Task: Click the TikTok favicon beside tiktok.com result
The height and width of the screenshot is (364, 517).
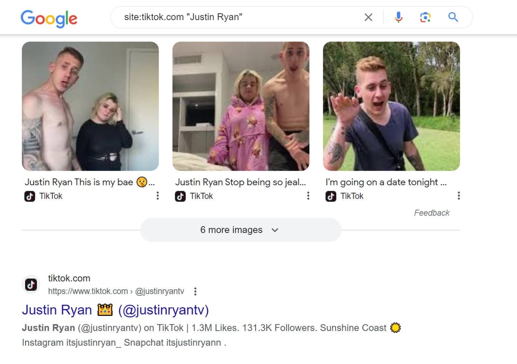Action: pyautogui.click(x=31, y=284)
